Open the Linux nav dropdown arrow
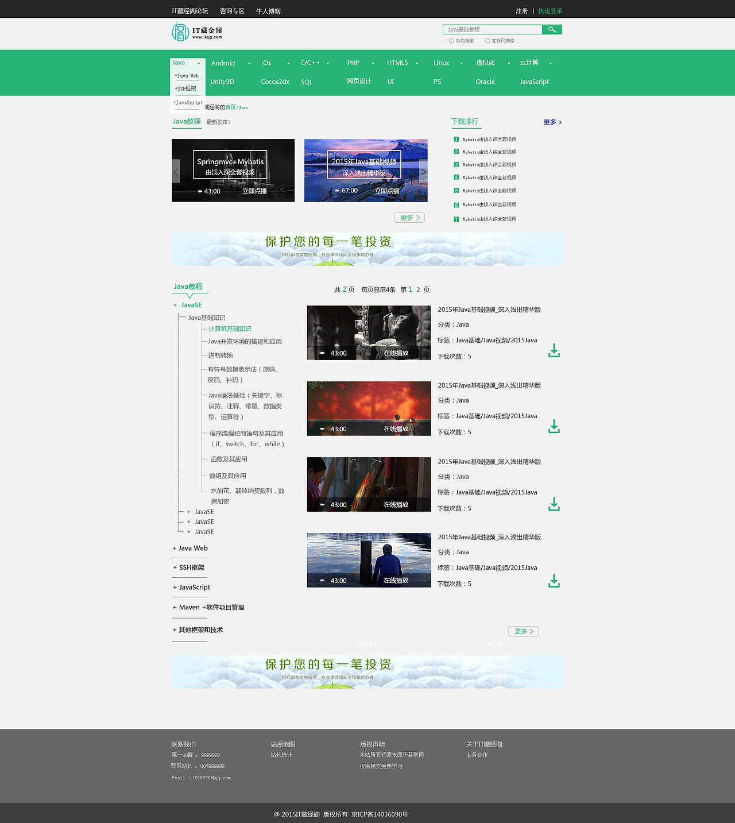 [461, 63]
